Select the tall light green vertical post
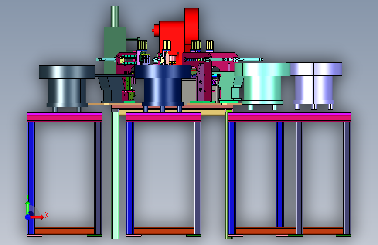 (115, 174)
